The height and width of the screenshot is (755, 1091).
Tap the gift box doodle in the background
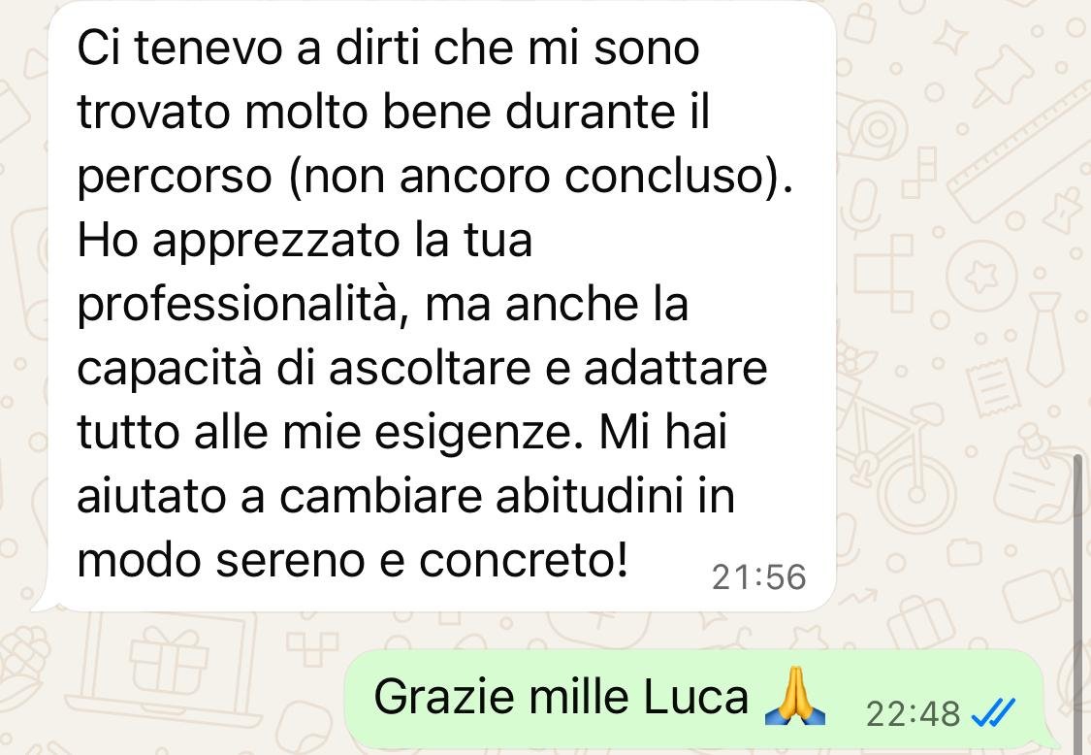pyautogui.click(x=169, y=660)
